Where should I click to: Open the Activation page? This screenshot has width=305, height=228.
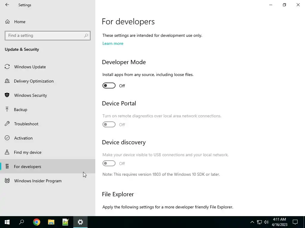(x=48, y=138)
